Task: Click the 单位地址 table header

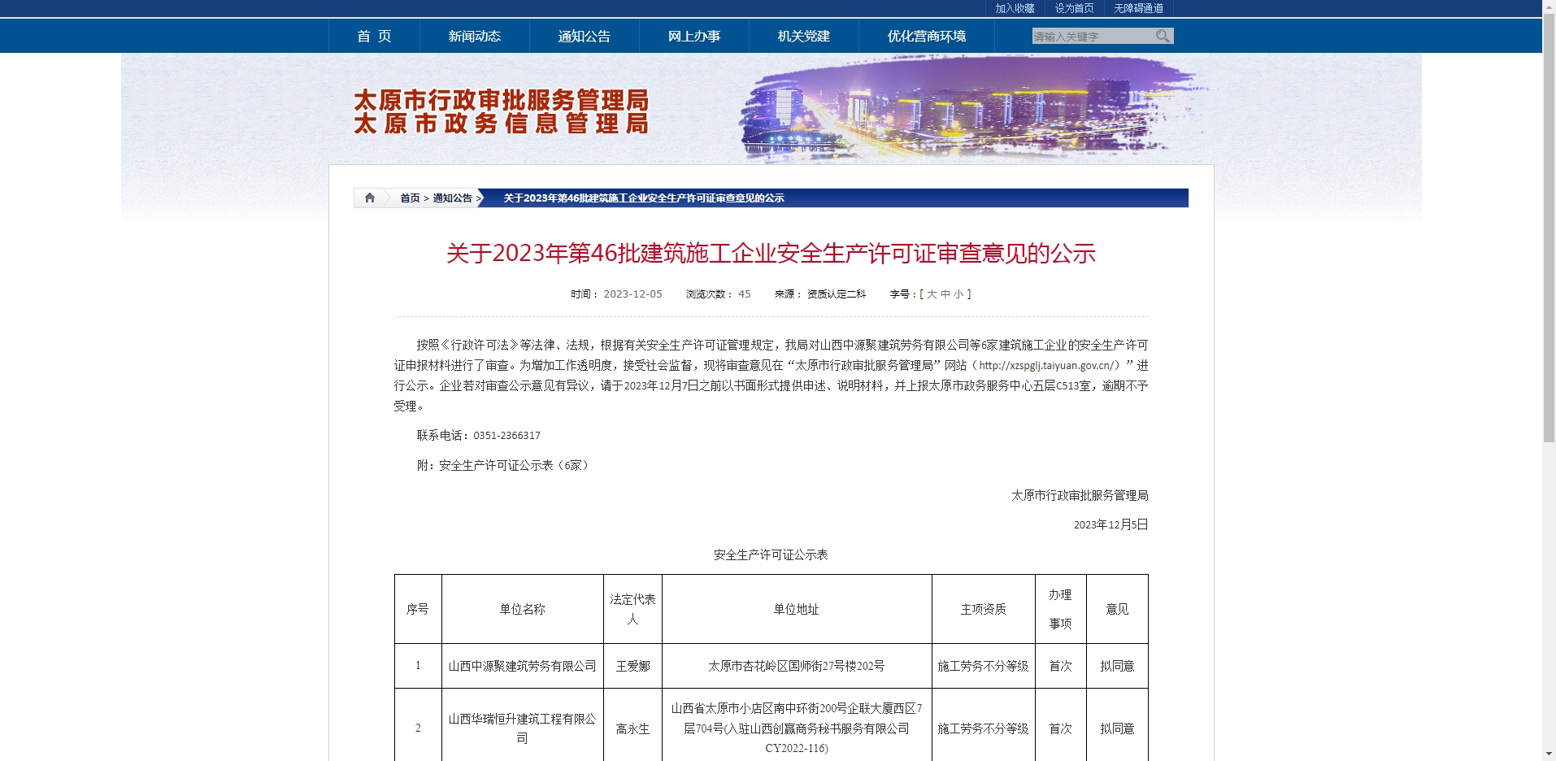Action: coord(797,609)
